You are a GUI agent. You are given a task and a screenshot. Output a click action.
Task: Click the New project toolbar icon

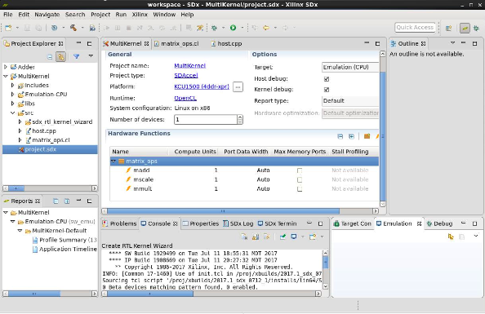(8, 28)
